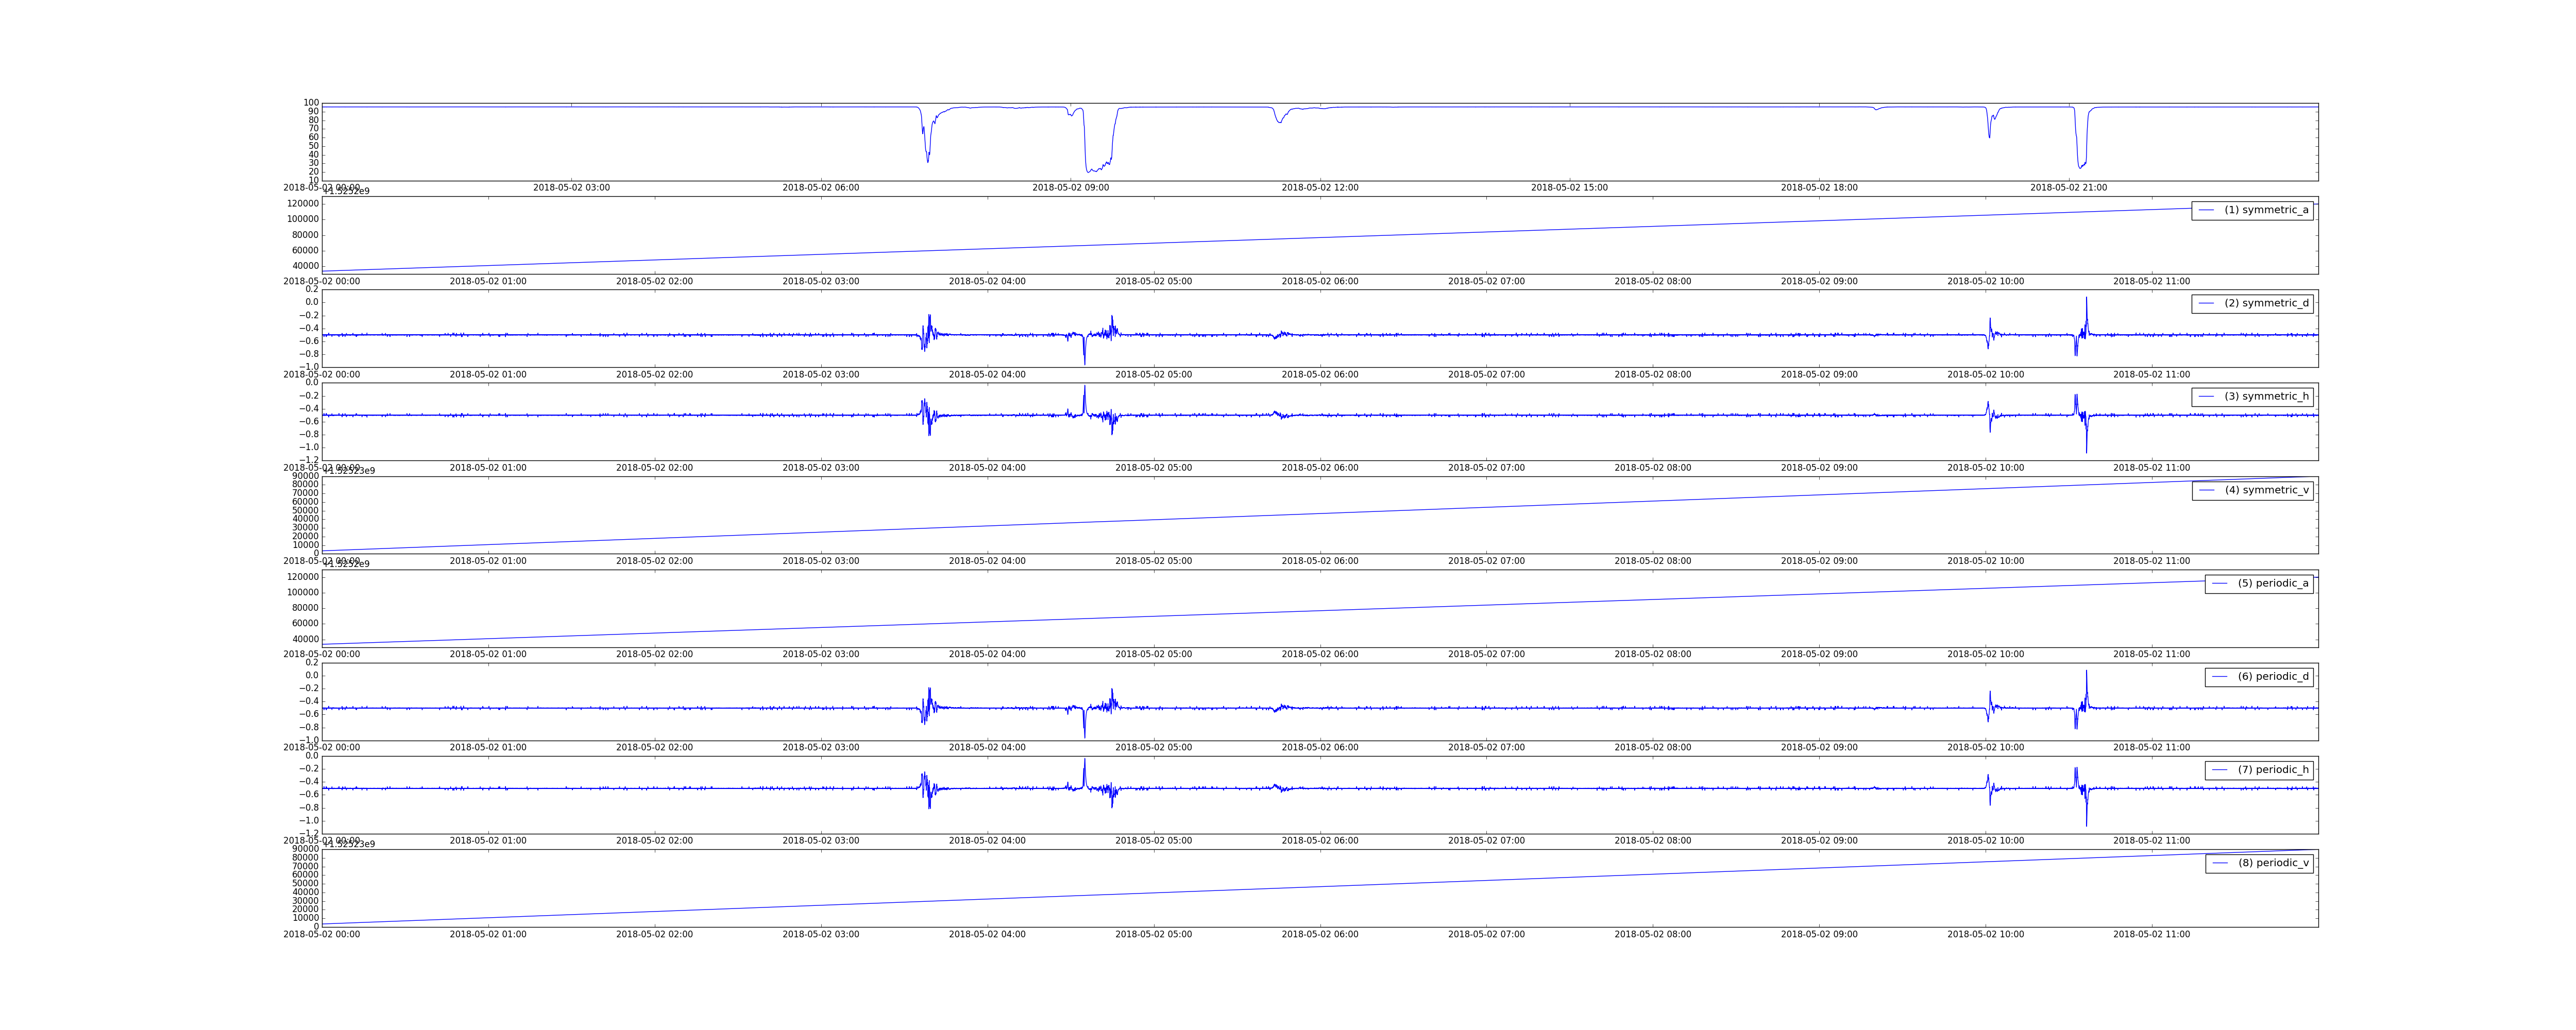Click the "2018-05-02 21:00" tick label

point(2069,188)
